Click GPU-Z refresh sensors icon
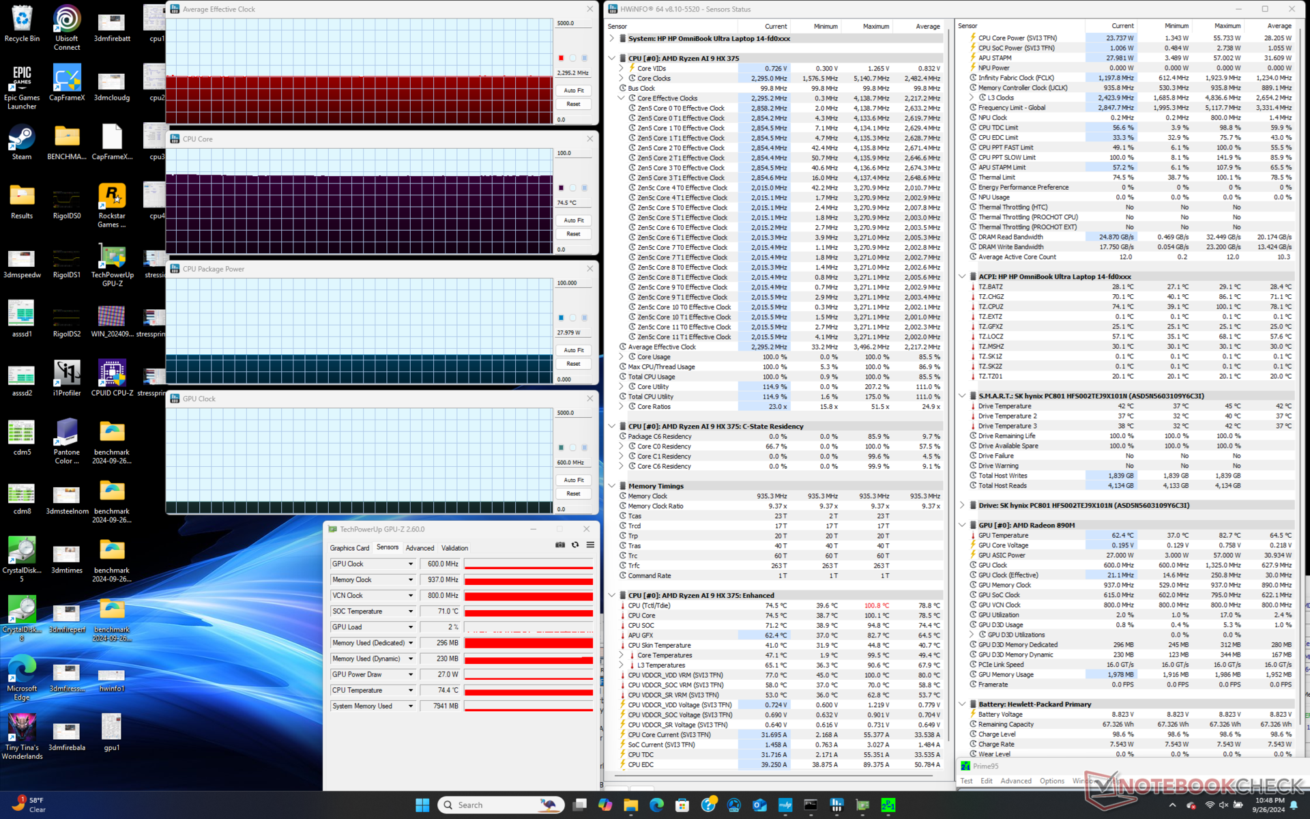 pyautogui.click(x=575, y=545)
